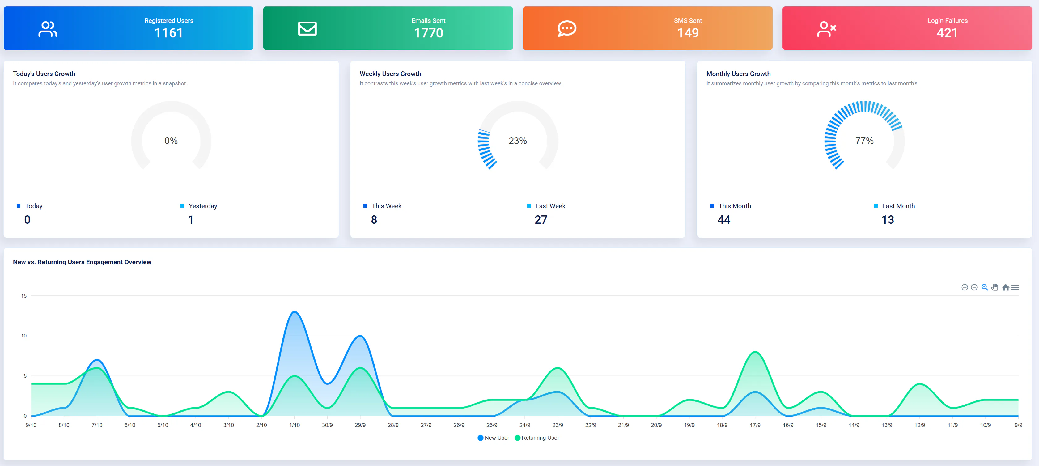Click the chart home reset icon

coord(1006,287)
